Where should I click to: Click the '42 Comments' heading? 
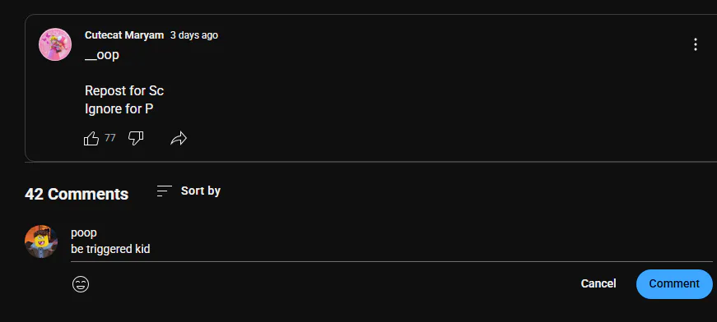coord(77,194)
